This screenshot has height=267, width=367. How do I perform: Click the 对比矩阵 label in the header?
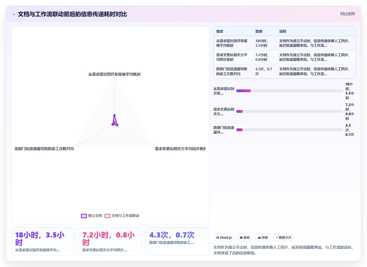(348, 14)
